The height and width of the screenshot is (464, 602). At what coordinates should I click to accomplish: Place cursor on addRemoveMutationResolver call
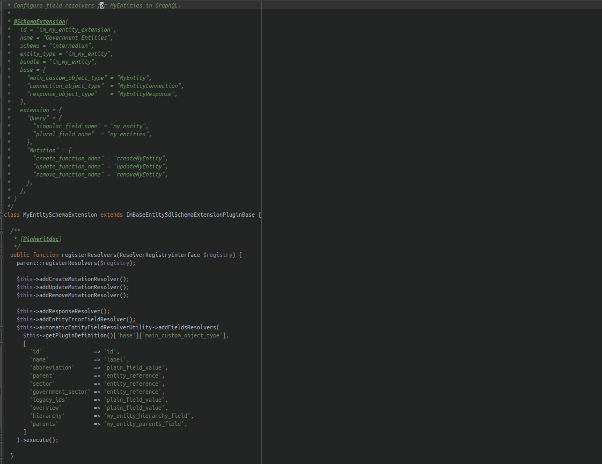pyautogui.click(x=79, y=295)
